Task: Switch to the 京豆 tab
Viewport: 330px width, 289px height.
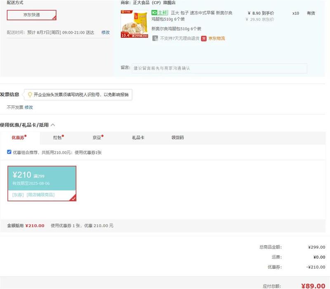Action: tap(97, 138)
